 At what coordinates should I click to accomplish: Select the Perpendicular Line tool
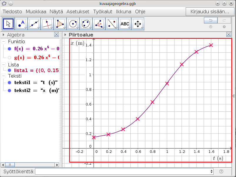click(x=47, y=24)
